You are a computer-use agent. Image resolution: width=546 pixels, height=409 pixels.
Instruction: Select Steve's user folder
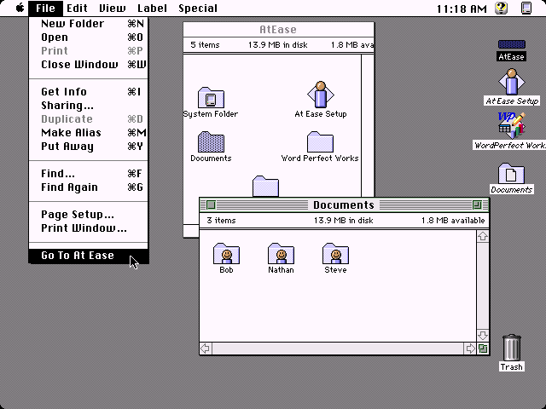[x=335, y=254]
